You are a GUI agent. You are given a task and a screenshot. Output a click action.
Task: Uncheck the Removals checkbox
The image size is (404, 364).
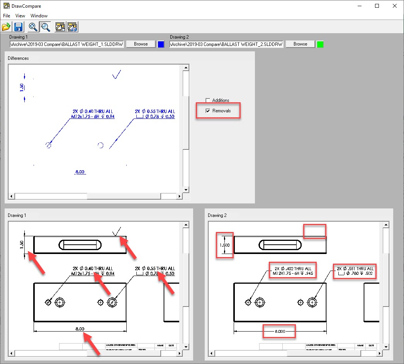[208, 111]
